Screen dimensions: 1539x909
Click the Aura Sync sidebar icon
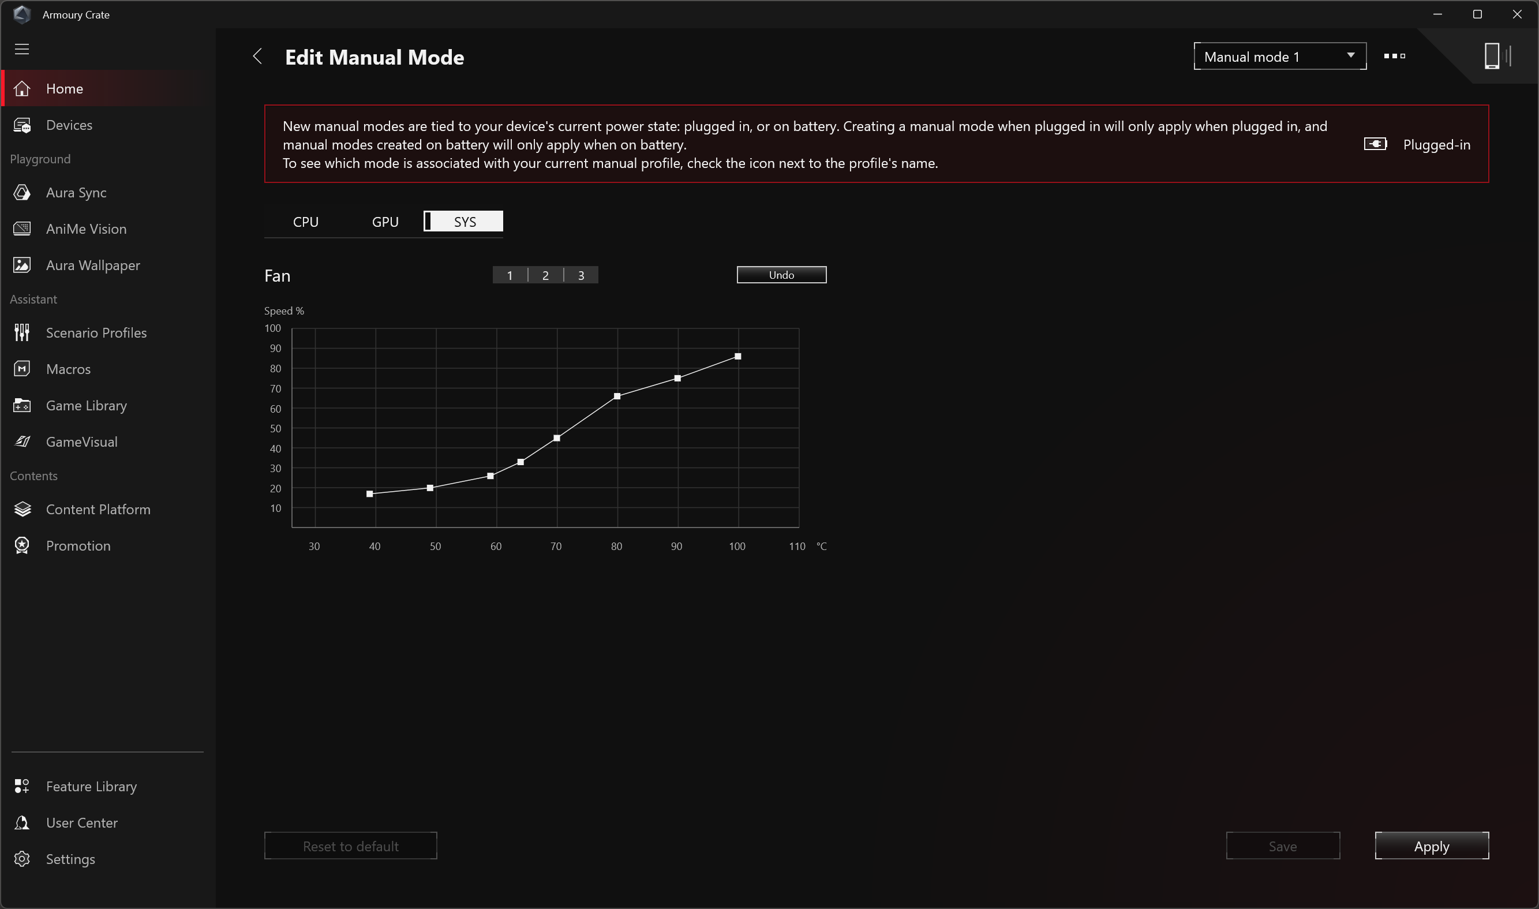[22, 192]
